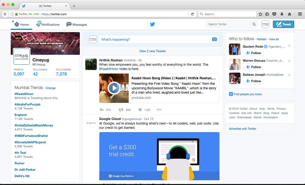Image resolution: width=305 pixels, height=185 pixels.
Task: Click View all in Who to follow
Action: [x=274, y=39]
